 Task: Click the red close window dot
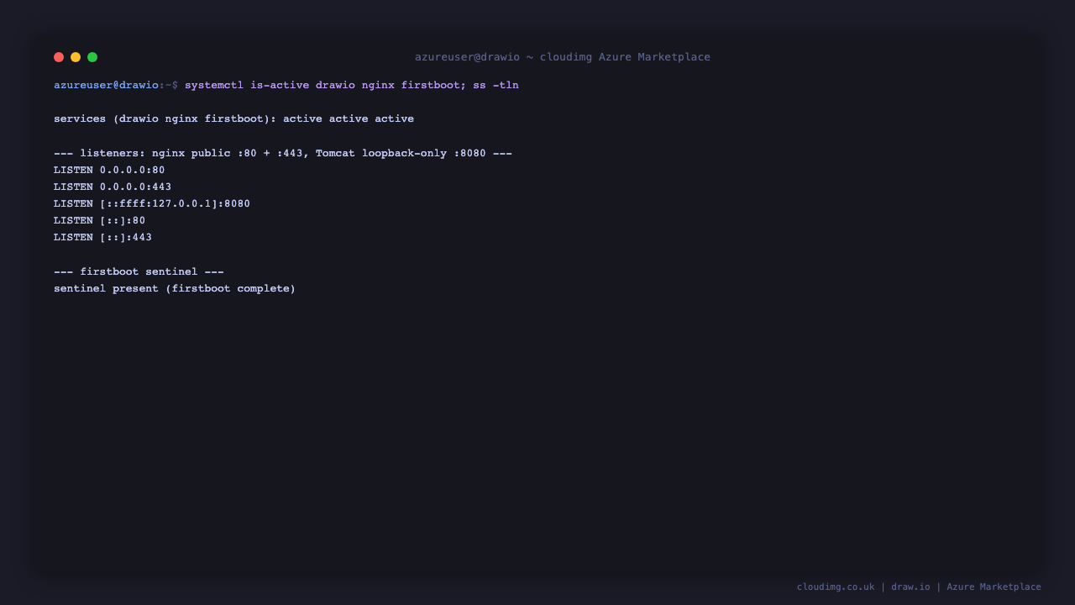point(59,57)
